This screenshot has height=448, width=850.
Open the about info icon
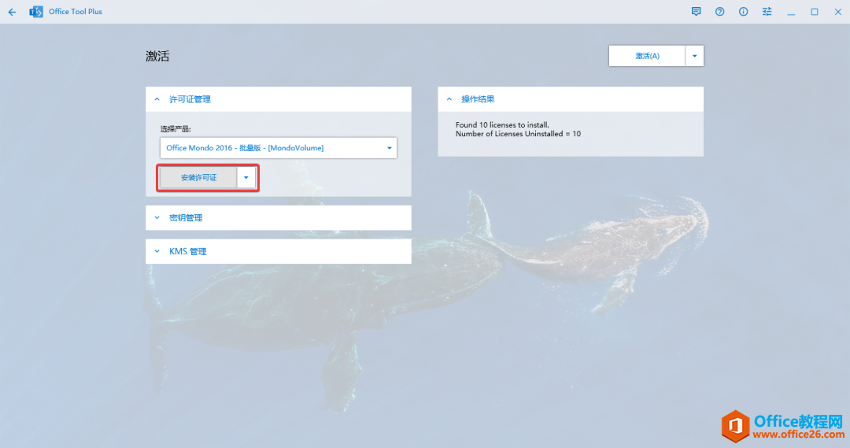click(743, 11)
